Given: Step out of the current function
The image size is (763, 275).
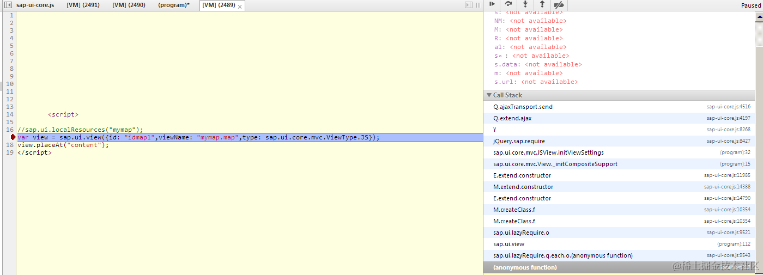Looking at the screenshot, I should 542,4.
